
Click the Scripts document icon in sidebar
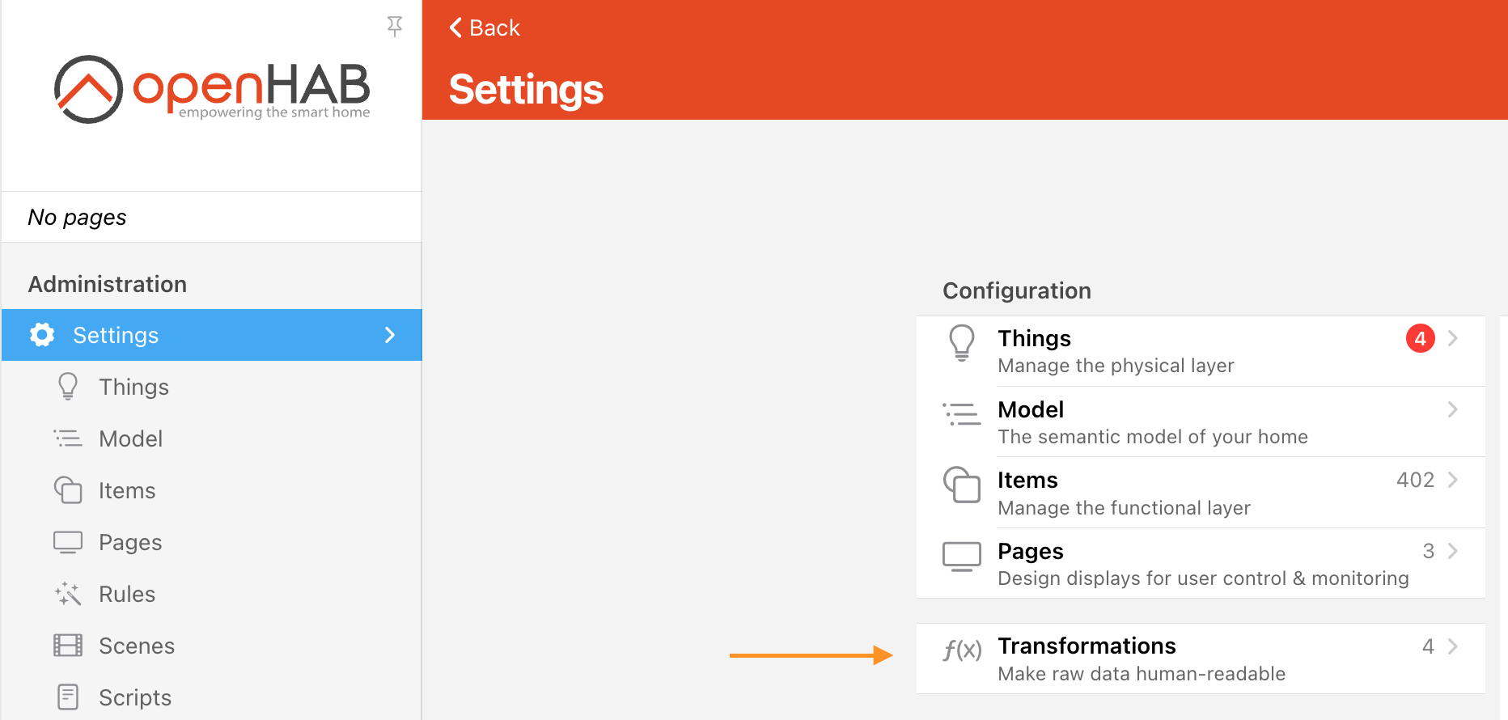point(68,697)
